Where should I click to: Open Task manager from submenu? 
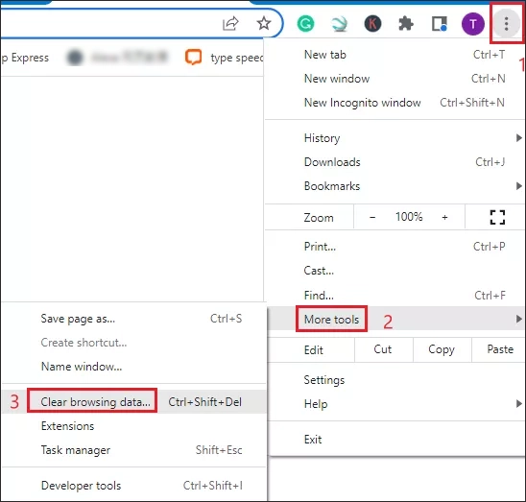[x=134, y=450]
